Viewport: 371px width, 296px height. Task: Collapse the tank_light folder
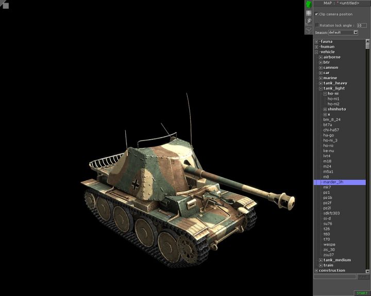coord(321,88)
